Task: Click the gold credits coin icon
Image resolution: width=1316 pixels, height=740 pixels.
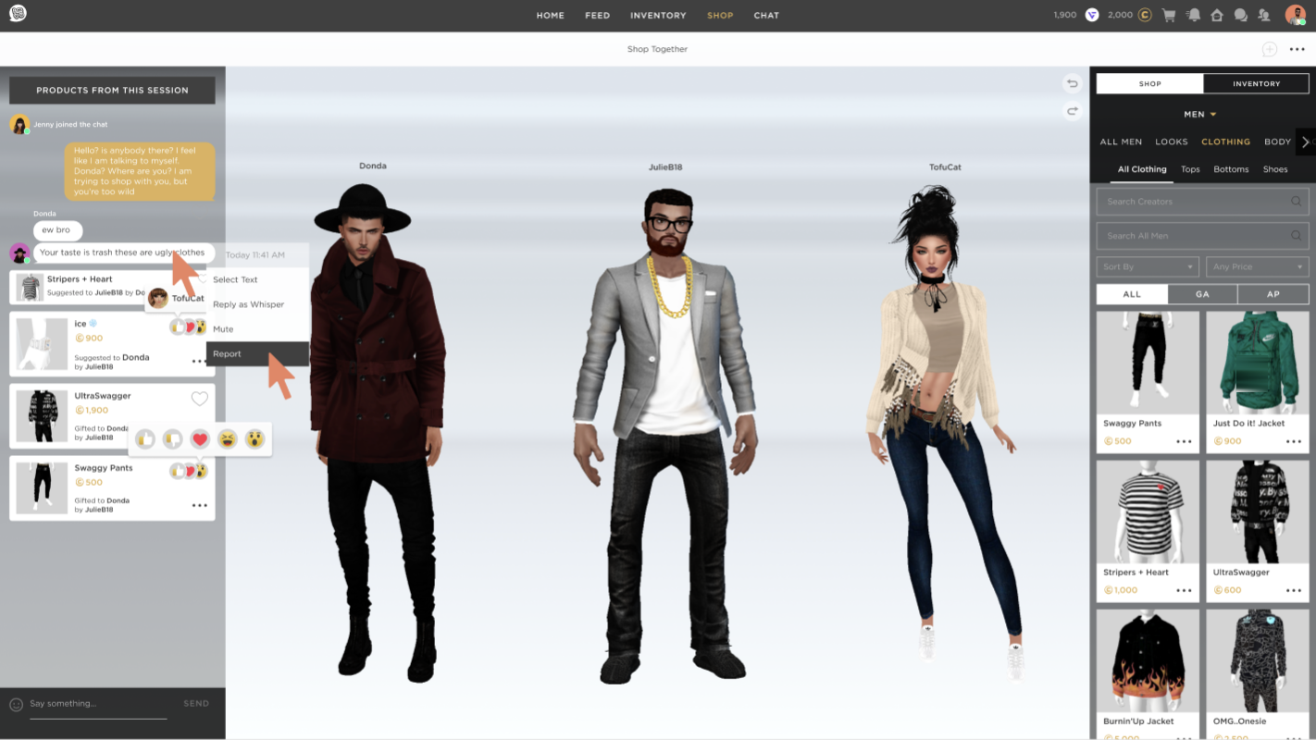Action: [x=1145, y=15]
